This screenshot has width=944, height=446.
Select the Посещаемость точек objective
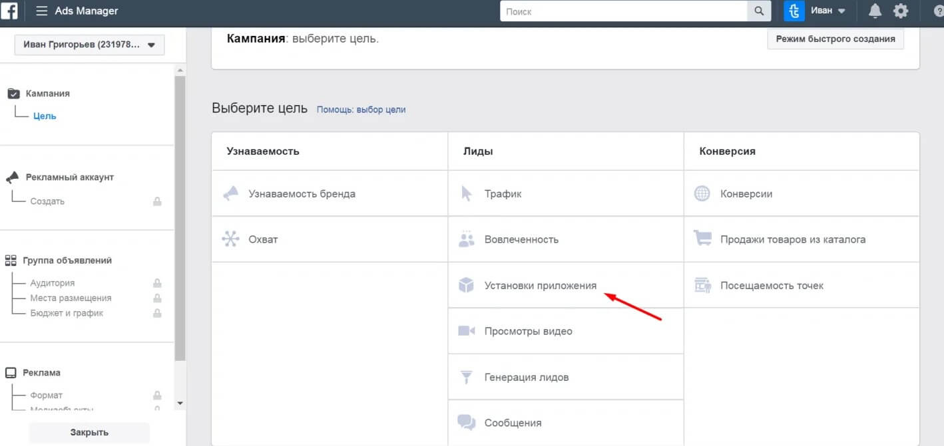tap(802, 285)
